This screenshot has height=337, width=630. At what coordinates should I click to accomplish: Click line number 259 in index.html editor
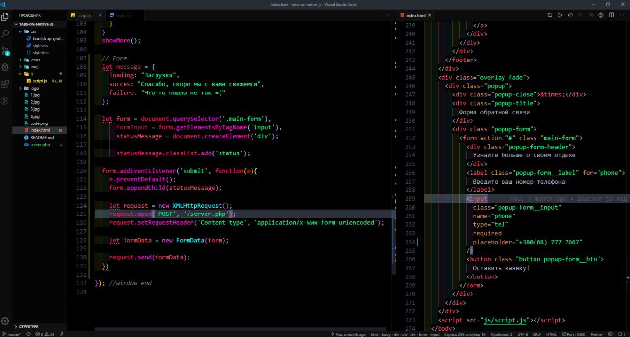point(410,199)
